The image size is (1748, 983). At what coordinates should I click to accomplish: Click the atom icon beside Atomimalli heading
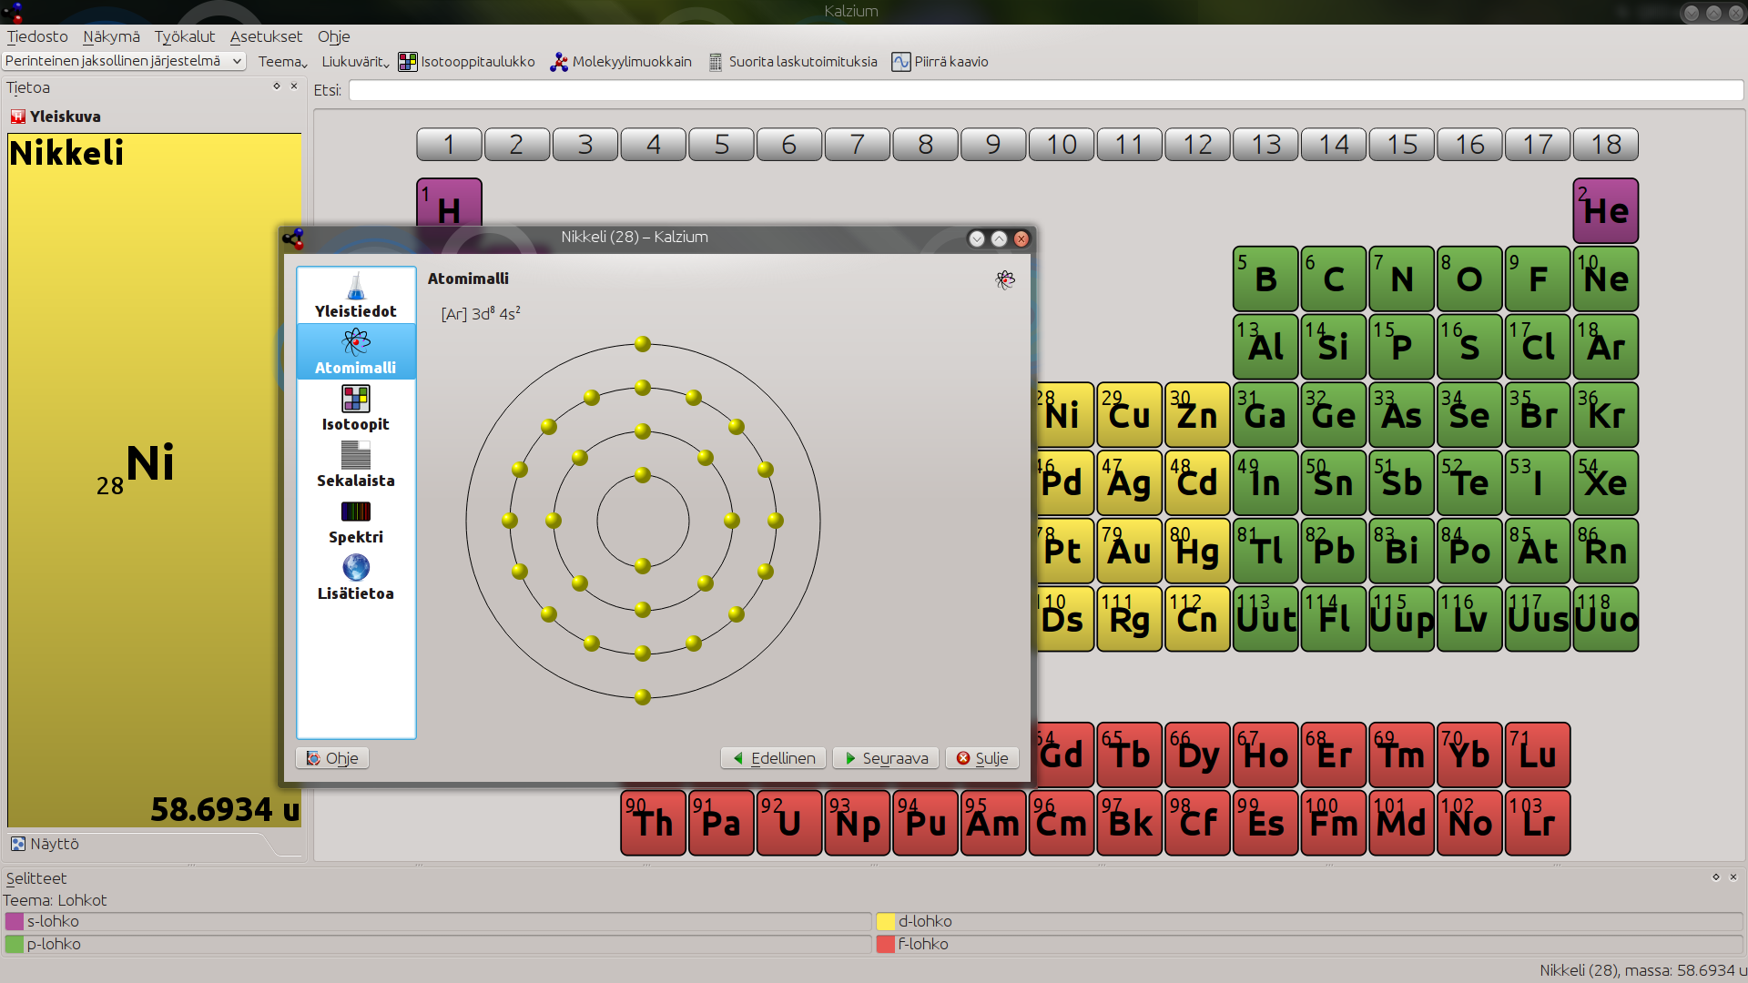click(1005, 279)
